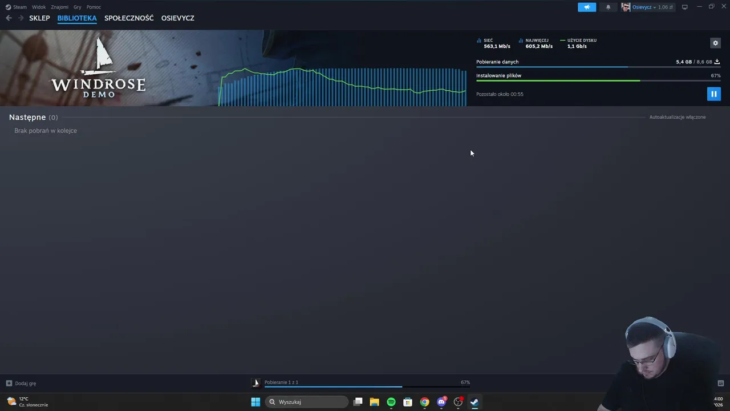730x411 pixels.
Task: Click the Instalowanie plików progress bar
Action: (x=598, y=80)
